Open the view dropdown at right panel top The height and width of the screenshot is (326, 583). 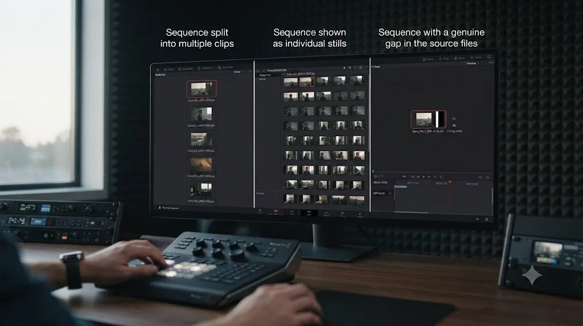[x=472, y=64]
